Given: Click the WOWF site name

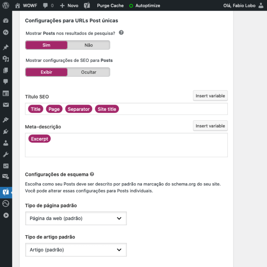Looking at the screenshot, I should click(x=30, y=5).
